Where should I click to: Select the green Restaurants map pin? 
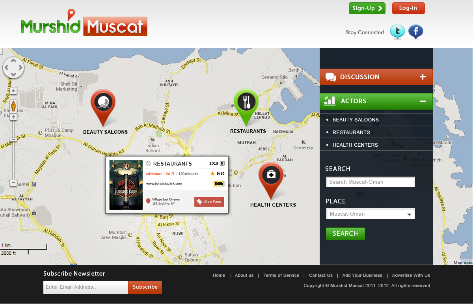(x=246, y=107)
